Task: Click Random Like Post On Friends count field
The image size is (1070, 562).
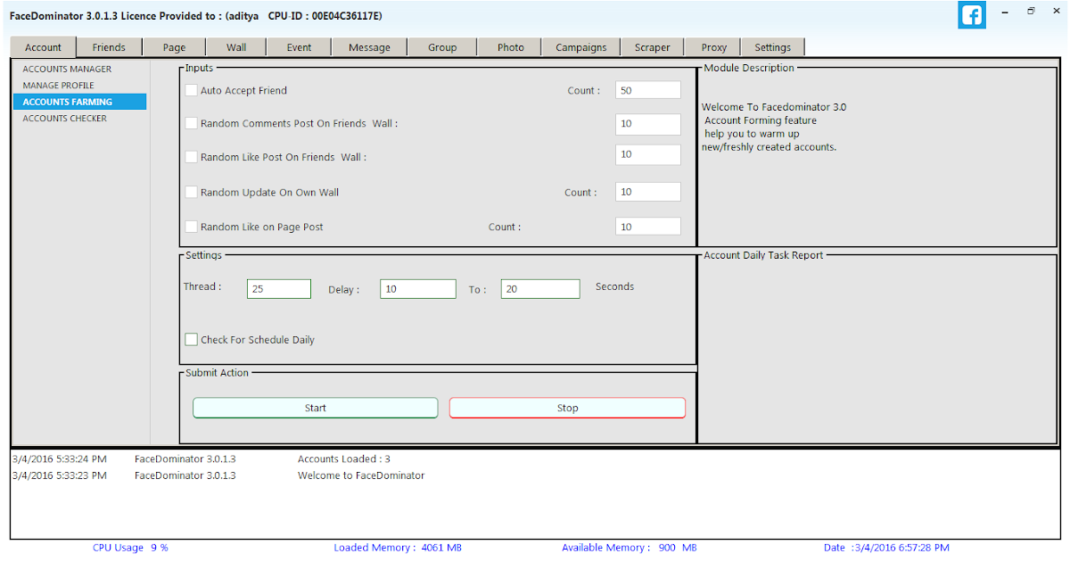Action: [x=648, y=154]
